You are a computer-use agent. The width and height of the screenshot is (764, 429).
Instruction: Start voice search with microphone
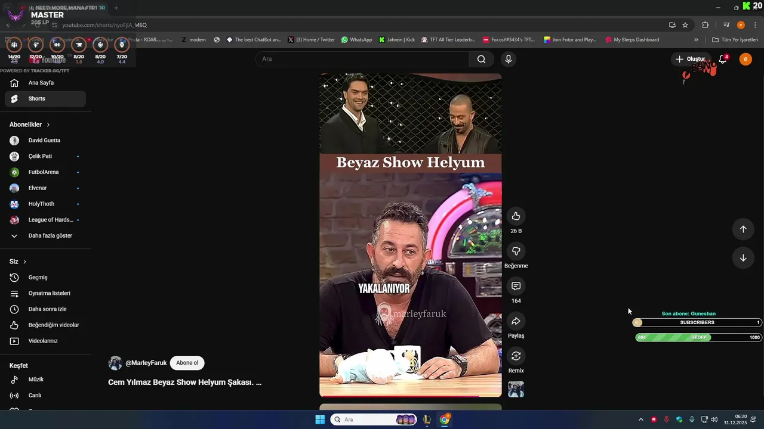coord(508,59)
